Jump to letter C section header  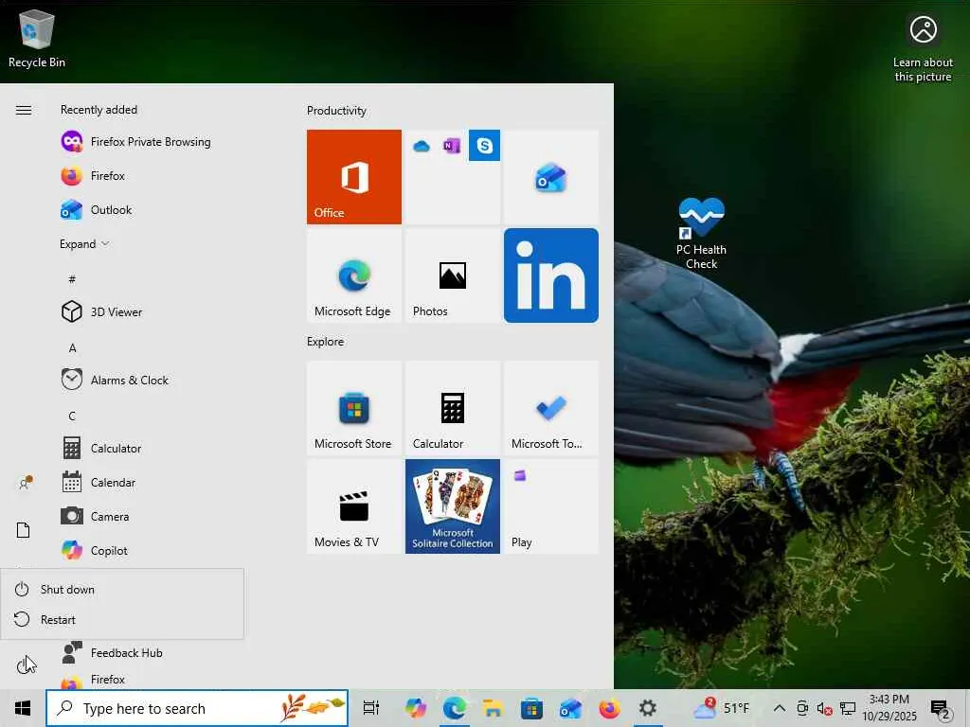(72, 417)
